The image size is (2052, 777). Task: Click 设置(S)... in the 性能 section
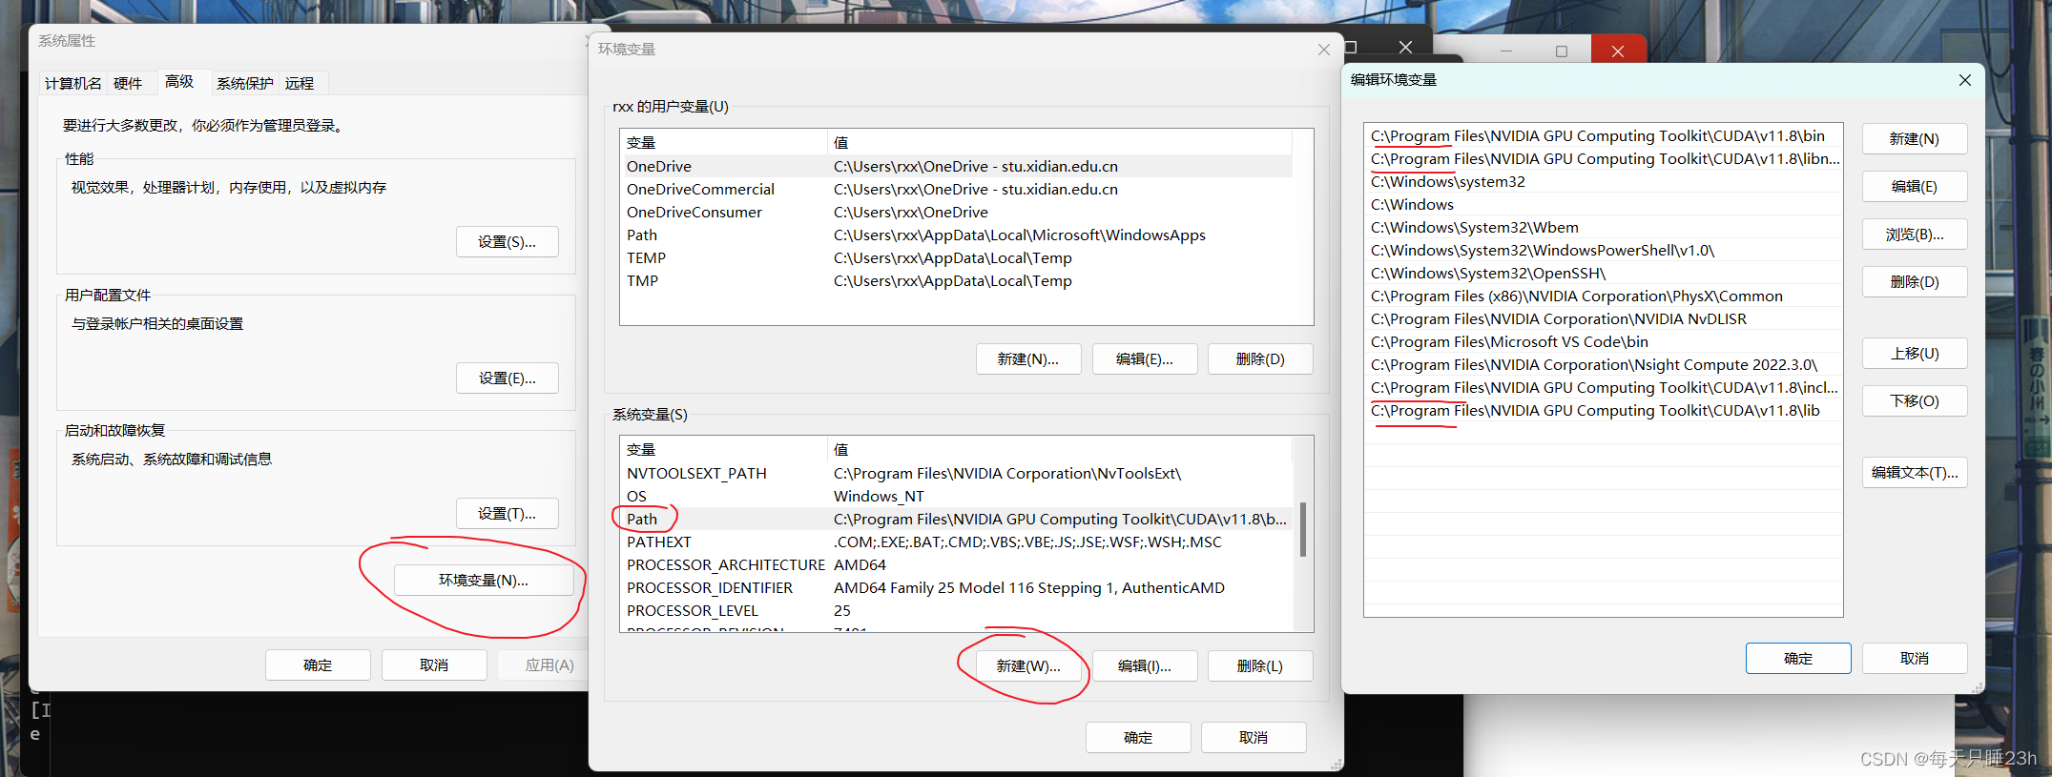pyautogui.click(x=508, y=242)
